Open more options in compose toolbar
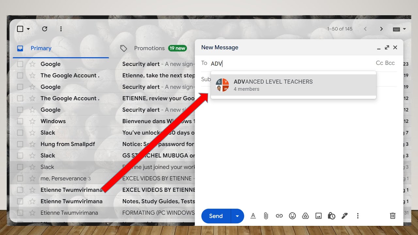 [x=358, y=216]
